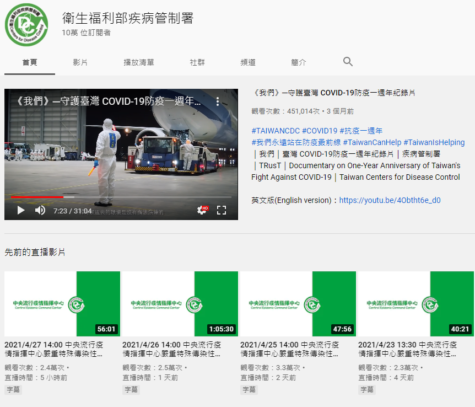Open video titled 2021/4/27 14:00 中央流行疫情指揮中心
Screen dimensions: 475x407
[54, 350]
